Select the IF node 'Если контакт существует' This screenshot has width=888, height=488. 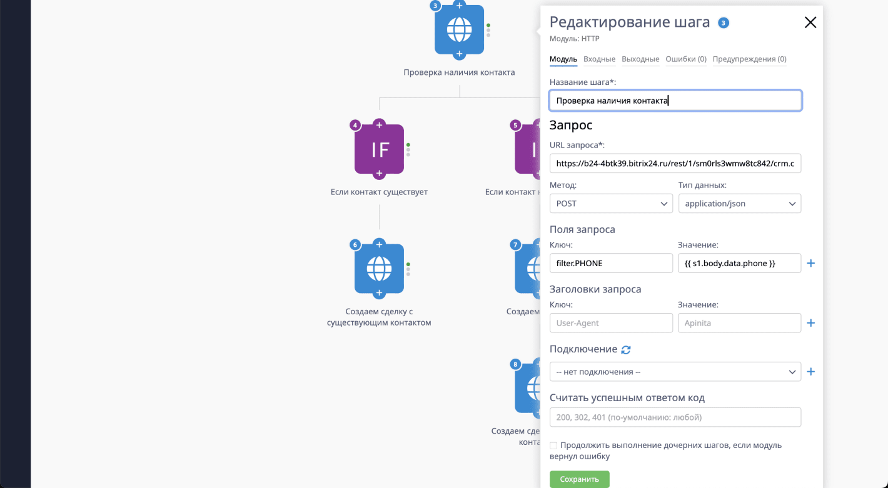point(379,150)
